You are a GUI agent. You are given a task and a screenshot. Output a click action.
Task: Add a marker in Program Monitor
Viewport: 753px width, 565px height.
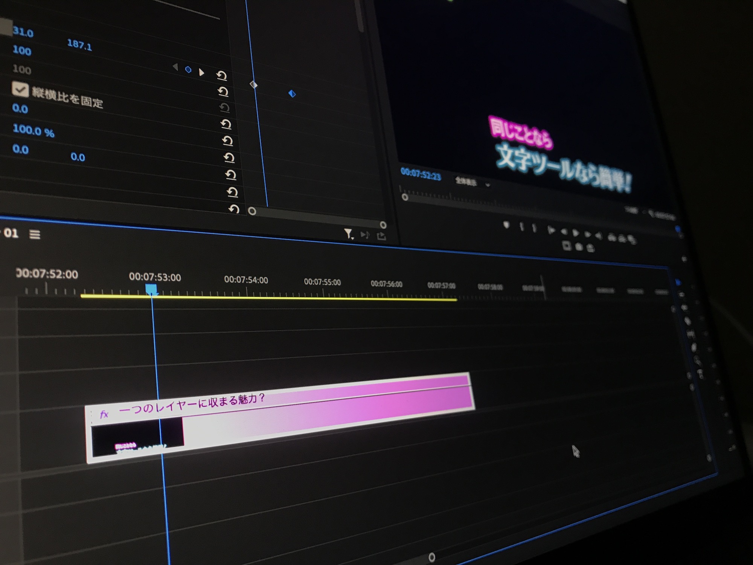[x=506, y=225]
